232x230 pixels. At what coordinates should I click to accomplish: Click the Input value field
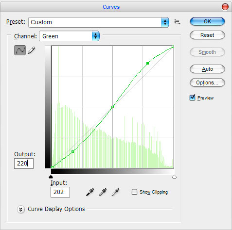click(60, 192)
